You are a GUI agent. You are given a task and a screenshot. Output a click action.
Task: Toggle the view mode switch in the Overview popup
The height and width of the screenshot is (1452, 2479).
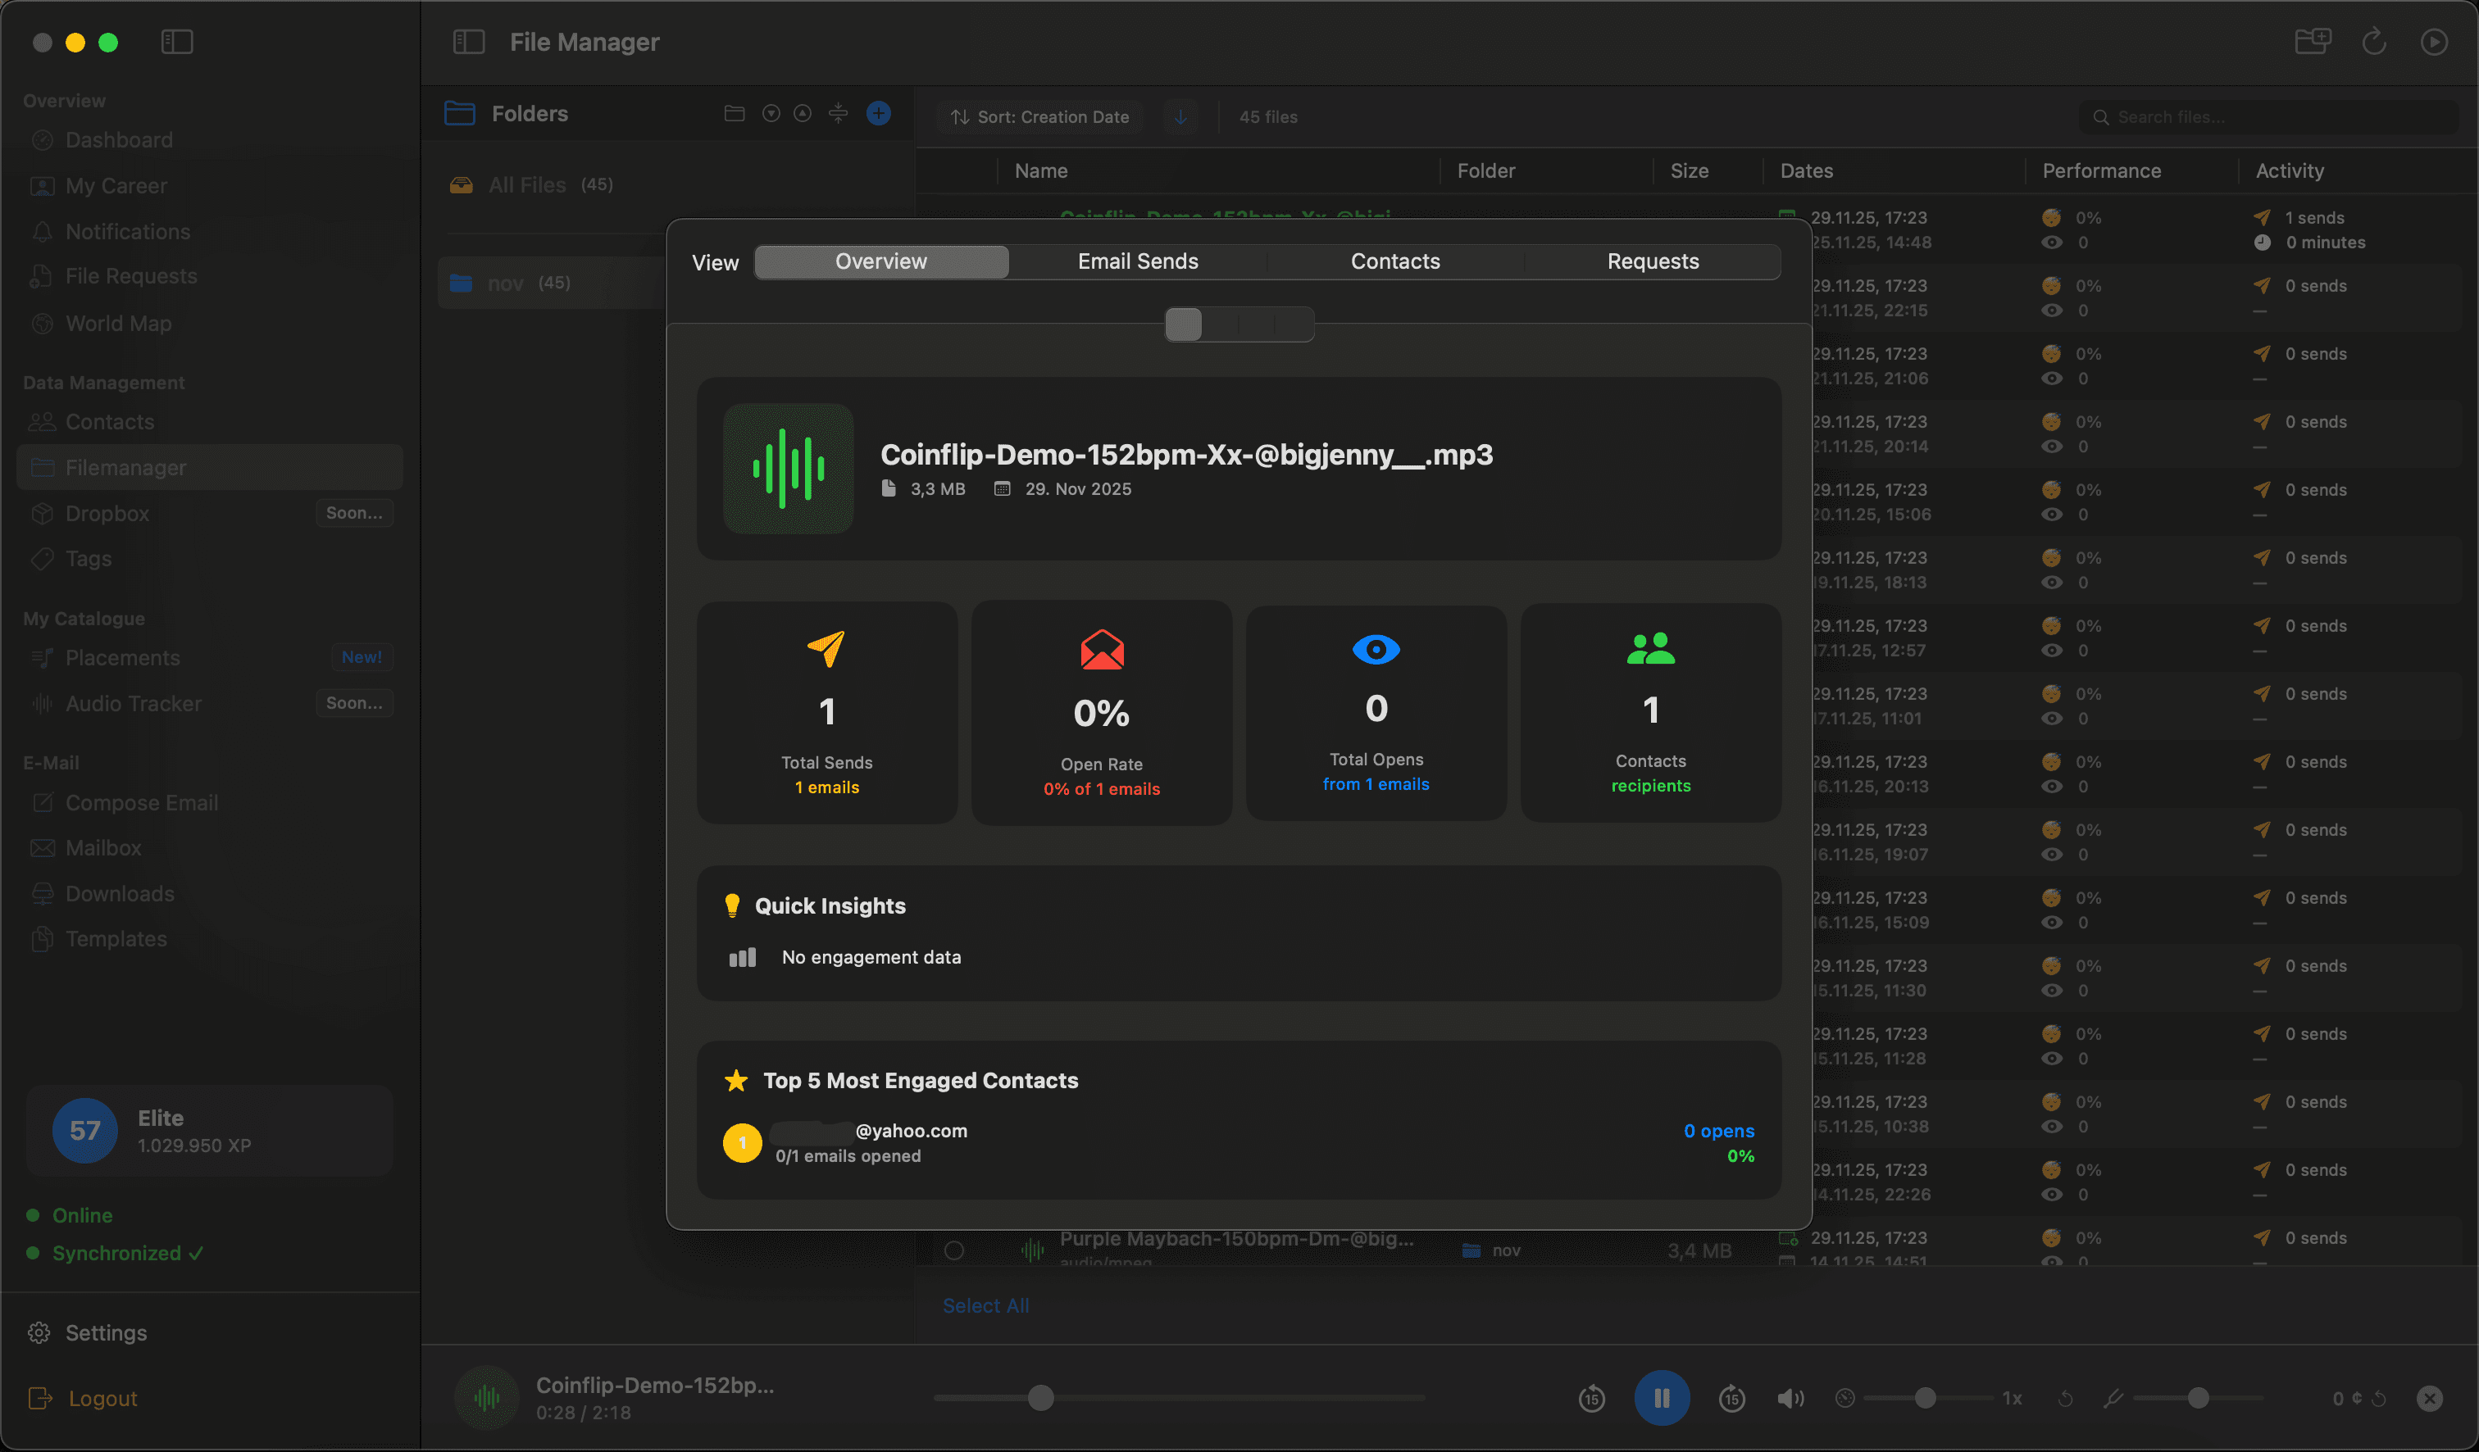(1185, 324)
